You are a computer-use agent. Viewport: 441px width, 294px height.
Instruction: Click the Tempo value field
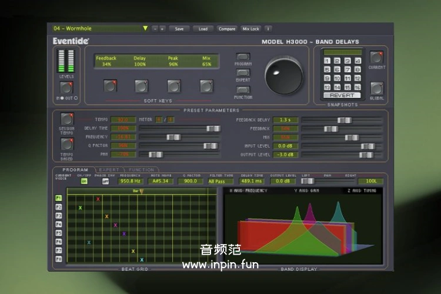pyautogui.click(x=123, y=119)
